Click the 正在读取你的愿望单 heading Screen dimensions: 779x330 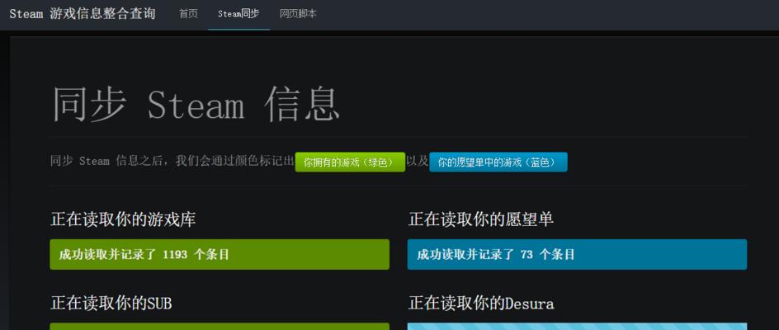coord(481,219)
